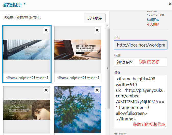Remove the child portrait image from gallery
Screen dimensions: 172x135
coord(46,90)
